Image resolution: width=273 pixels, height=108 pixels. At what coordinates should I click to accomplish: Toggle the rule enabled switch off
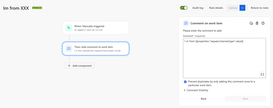click(x=184, y=8)
